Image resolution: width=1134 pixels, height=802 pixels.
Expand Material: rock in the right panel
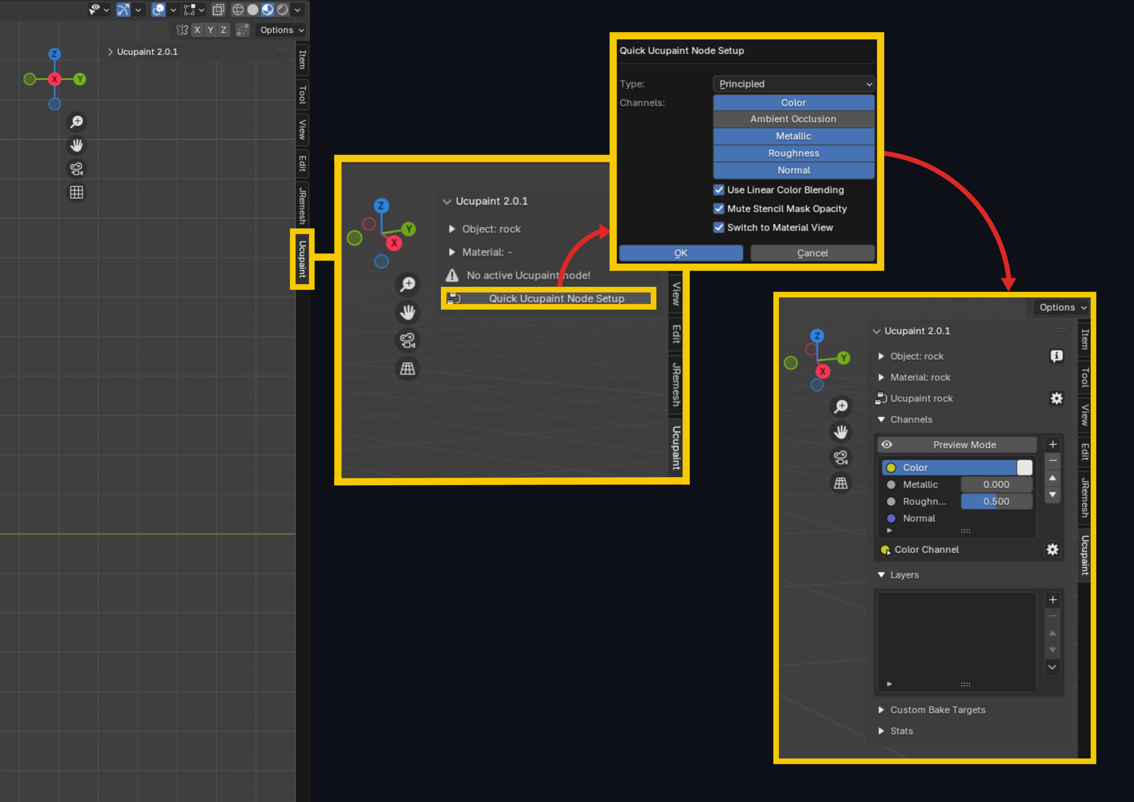[881, 377]
